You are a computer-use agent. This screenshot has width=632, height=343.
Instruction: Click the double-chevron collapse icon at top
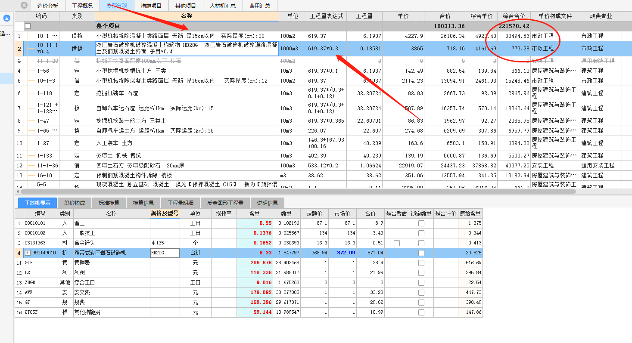coord(24,5)
